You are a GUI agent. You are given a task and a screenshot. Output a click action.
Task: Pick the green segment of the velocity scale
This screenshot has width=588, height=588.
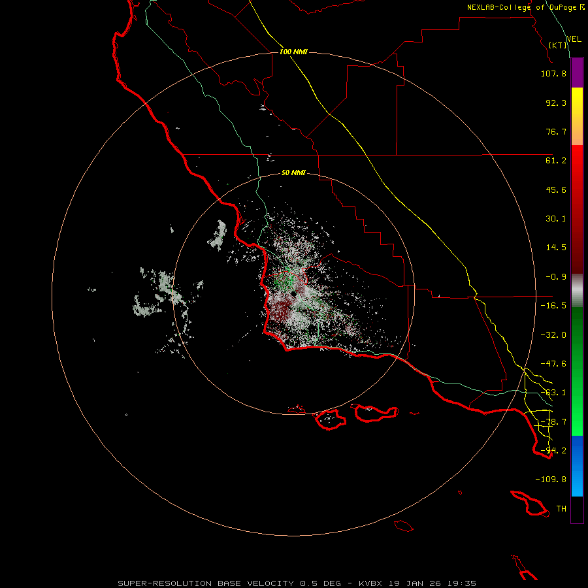577,371
